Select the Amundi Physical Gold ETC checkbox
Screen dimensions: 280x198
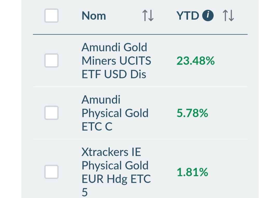(x=51, y=113)
